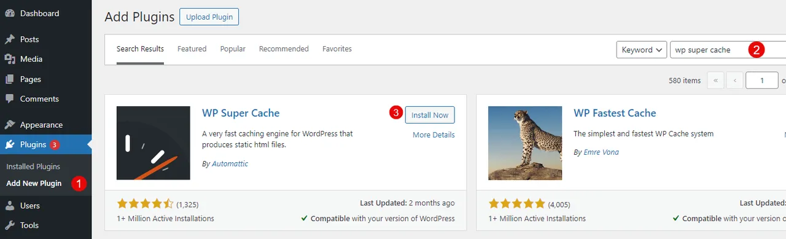The width and height of the screenshot is (786, 239).
Task: Open the Keyword search type dropdown
Action: pyautogui.click(x=641, y=50)
